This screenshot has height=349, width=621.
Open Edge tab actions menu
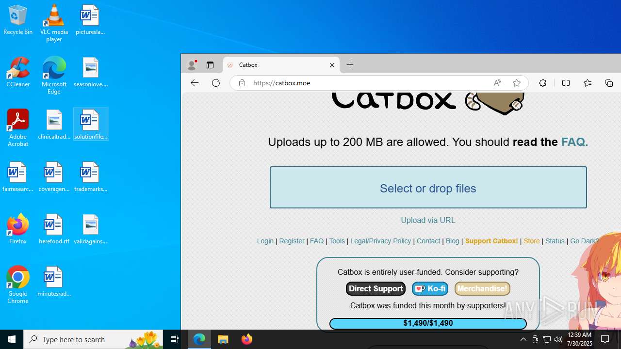[210, 65]
